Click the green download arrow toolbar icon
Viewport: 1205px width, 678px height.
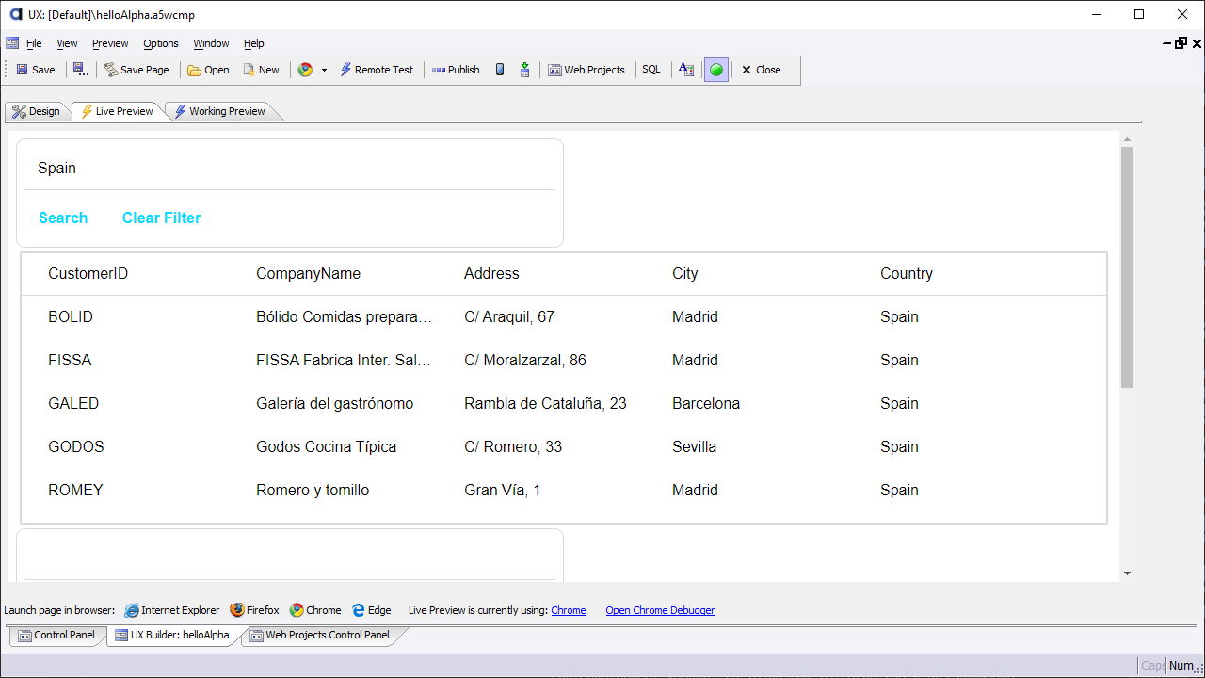[524, 70]
